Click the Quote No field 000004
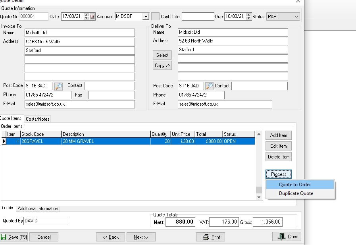Image resolution: width=356 pixels, height=245 pixels. (33, 16)
